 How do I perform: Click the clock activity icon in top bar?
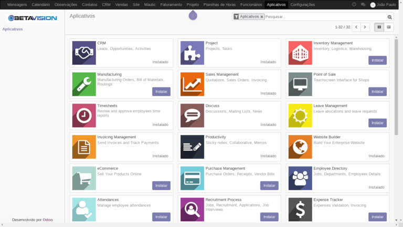pos(354,5)
